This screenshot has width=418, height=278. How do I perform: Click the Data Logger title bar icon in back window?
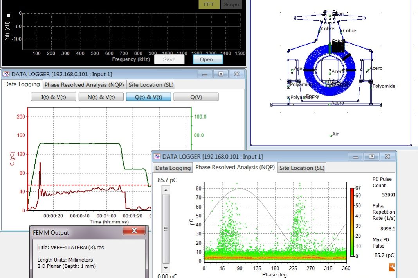[x=6, y=74]
